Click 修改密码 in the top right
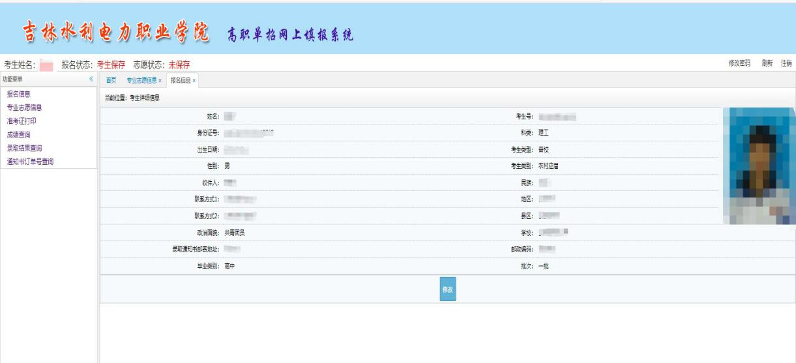Viewport: 796px width, 363px height. 739,63
